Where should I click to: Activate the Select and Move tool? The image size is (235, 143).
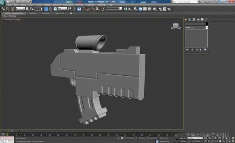click(46, 9)
